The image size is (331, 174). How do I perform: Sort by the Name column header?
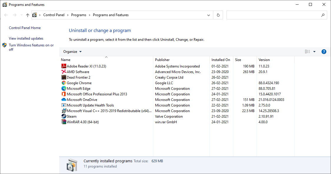(x=106, y=60)
